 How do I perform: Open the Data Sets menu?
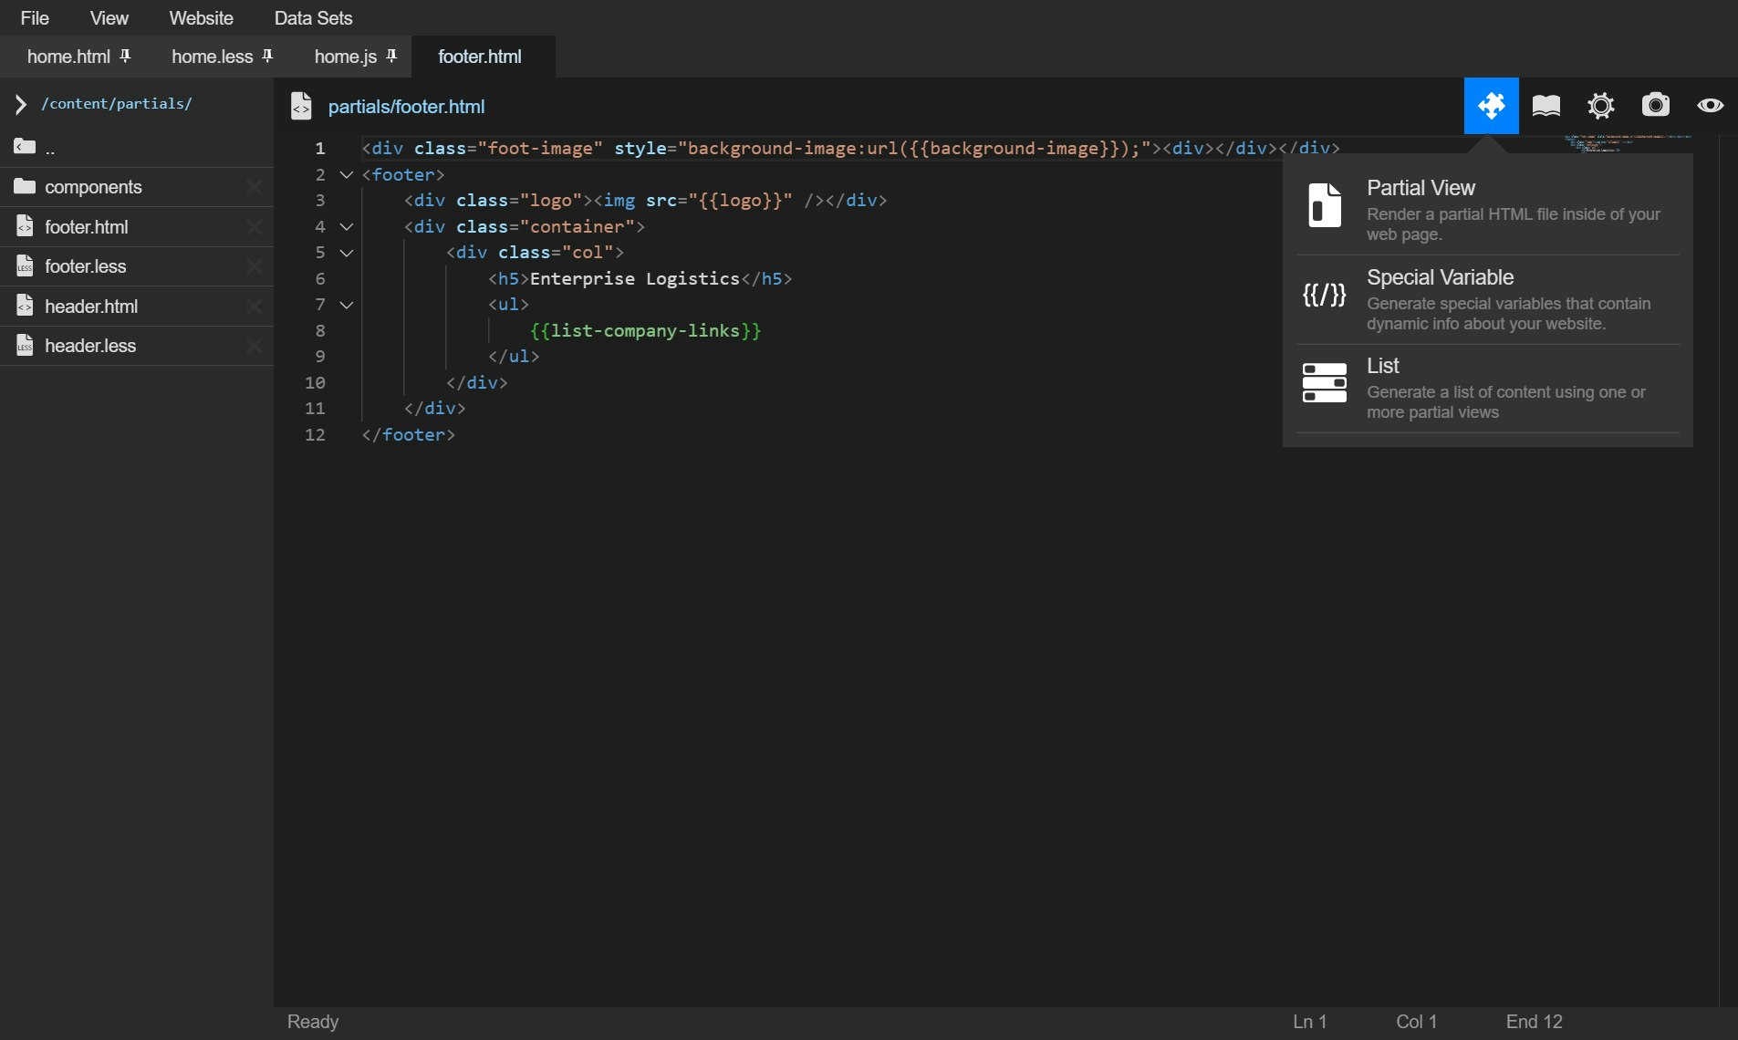click(x=313, y=17)
